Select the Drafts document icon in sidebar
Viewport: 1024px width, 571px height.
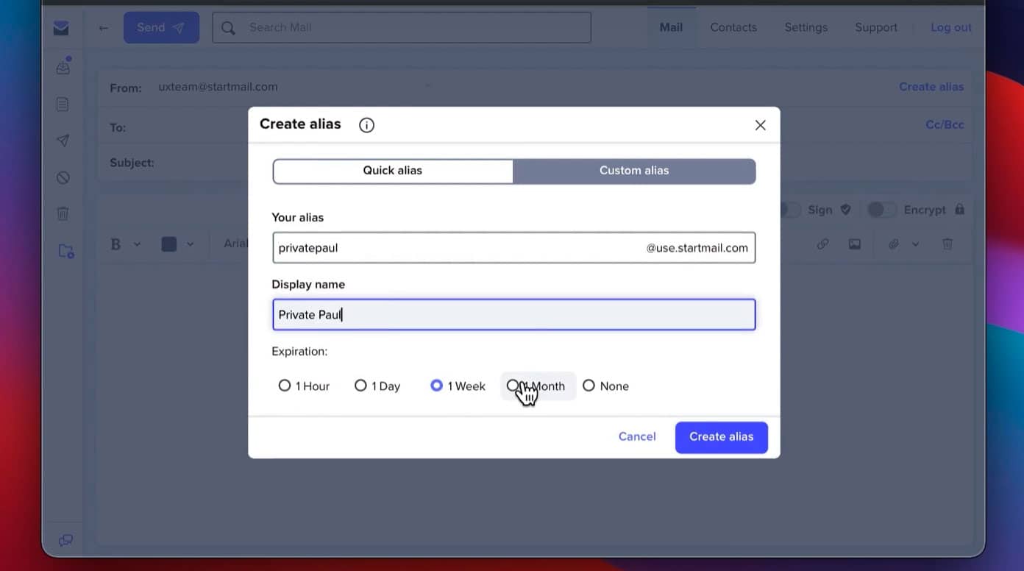[x=63, y=104]
